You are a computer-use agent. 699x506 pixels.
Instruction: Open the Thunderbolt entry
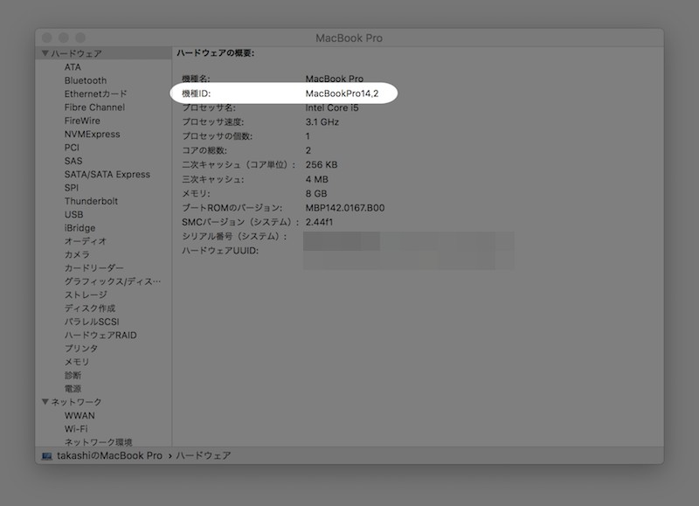tap(91, 201)
